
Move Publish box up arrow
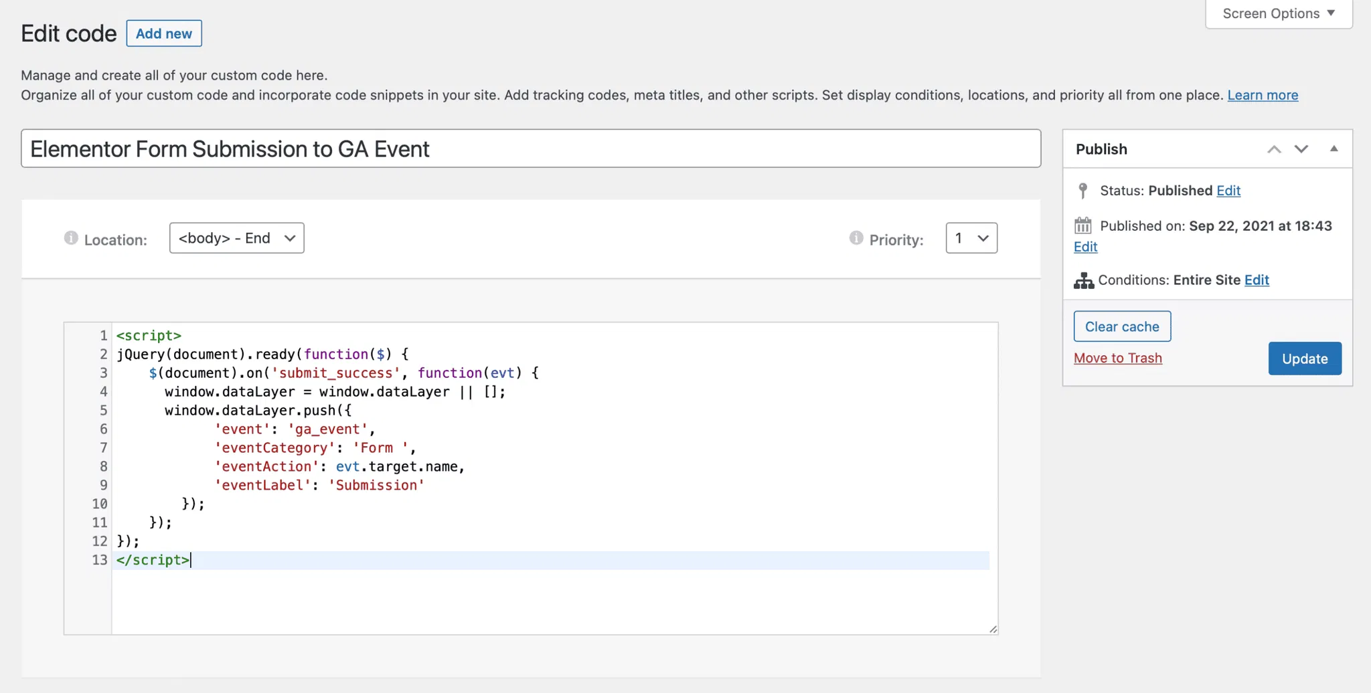tap(1274, 149)
